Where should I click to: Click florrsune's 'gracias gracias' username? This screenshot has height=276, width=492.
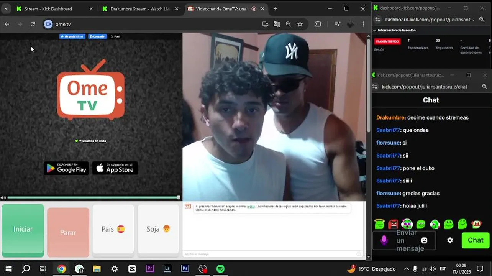[388, 194]
